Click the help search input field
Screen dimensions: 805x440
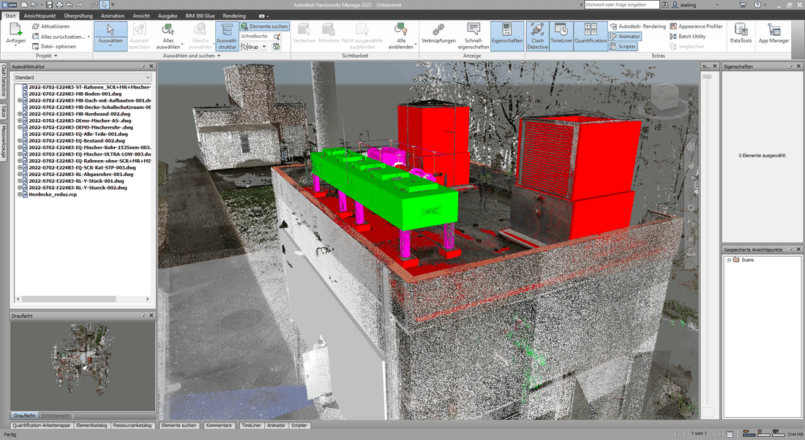[621, 4]
